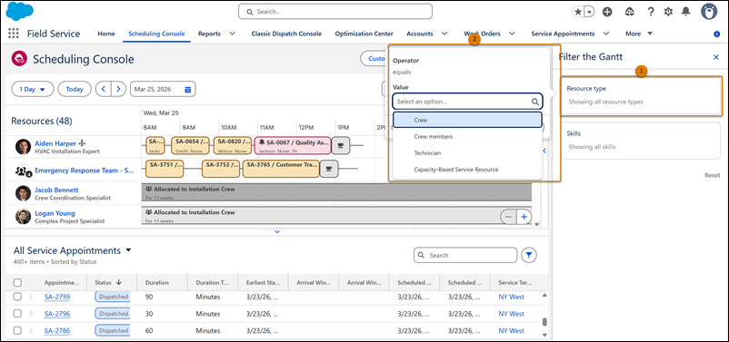Select the Scheduling Console tab

[x=156, y=34]
